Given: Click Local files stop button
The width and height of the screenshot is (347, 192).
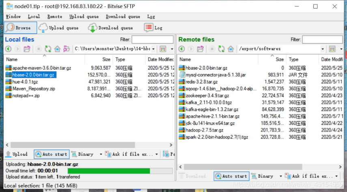Looking at the screenshot, I should (x=39, y=49).
